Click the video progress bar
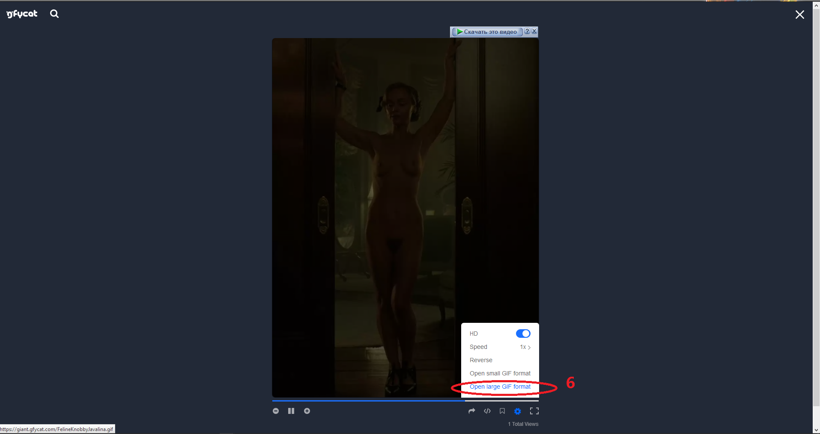Image resolution: width=820 pixels, height=434 pixels. pyautogui.click(x=405, y=401)
